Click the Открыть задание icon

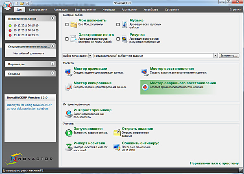coord(116,132)
